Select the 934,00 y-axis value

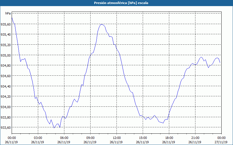click(x=6, y=107)
